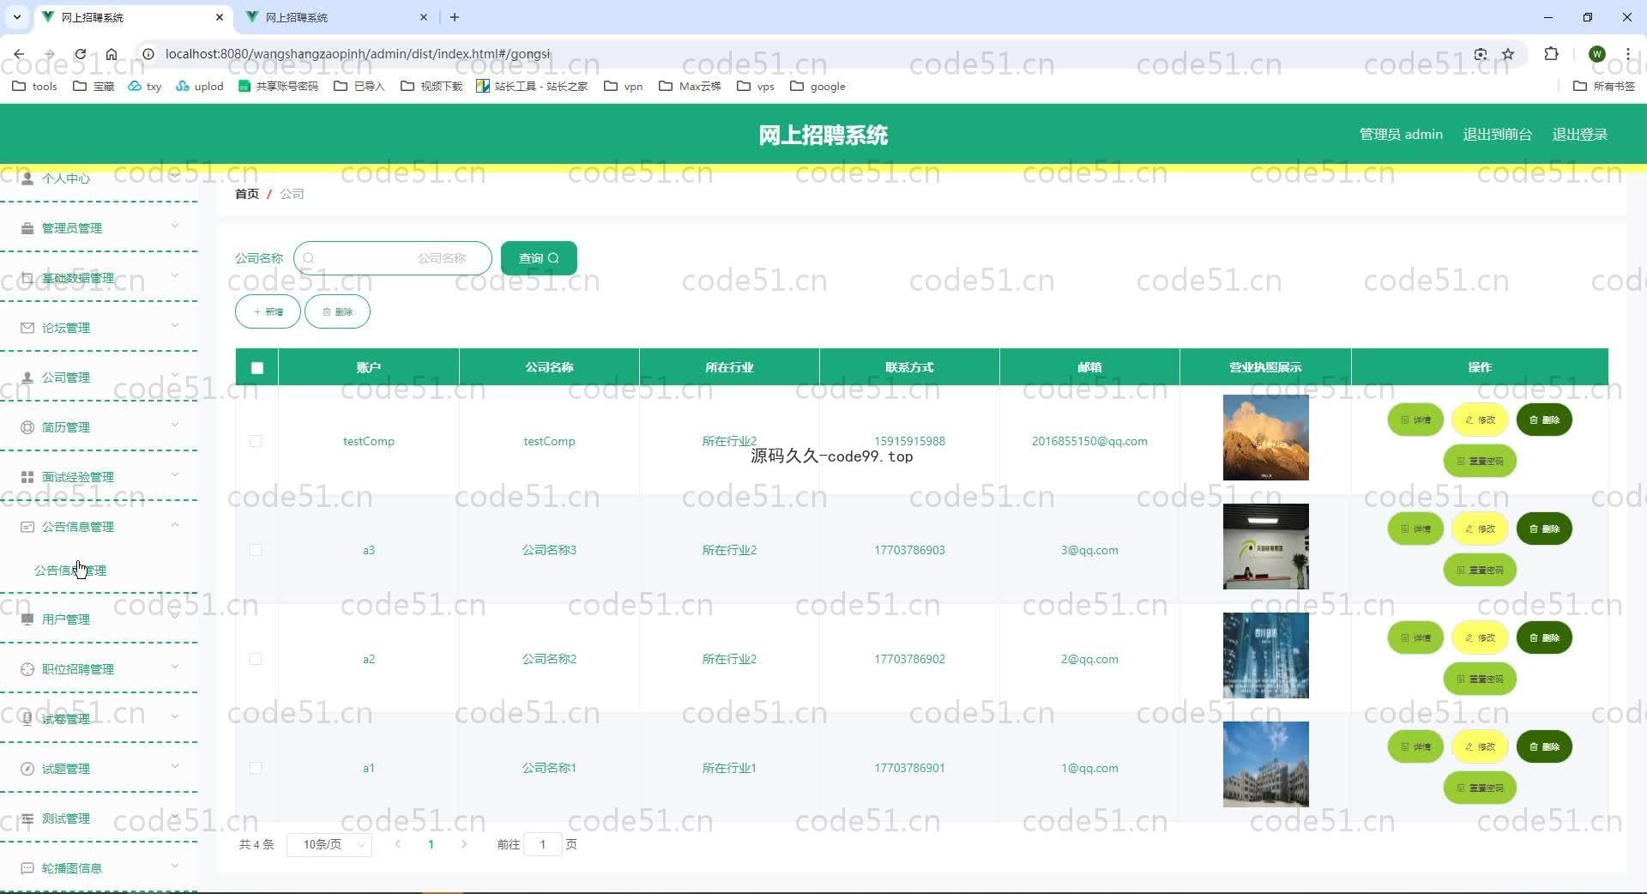Collapse the 公告信息管理 menu chevron

click(x=175, y=525)
